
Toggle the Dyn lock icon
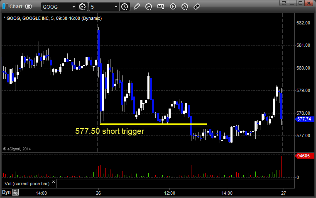(x=15, y=192)
